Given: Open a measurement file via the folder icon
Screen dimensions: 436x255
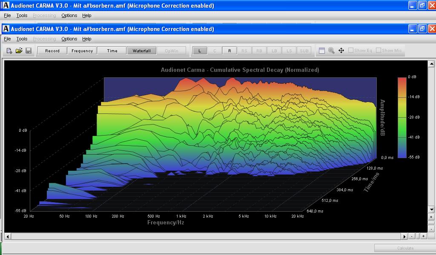Looking at the screenshot, I should [19, 51].
